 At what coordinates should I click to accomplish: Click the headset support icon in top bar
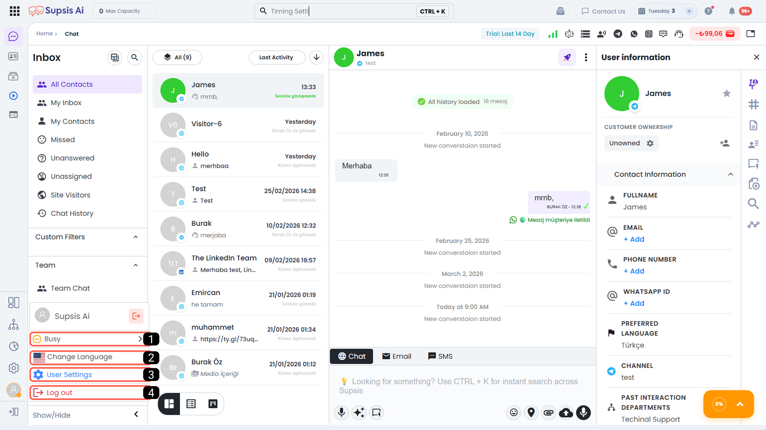click(679, 34)
